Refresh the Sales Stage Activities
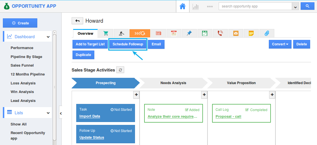 point(120,70)
